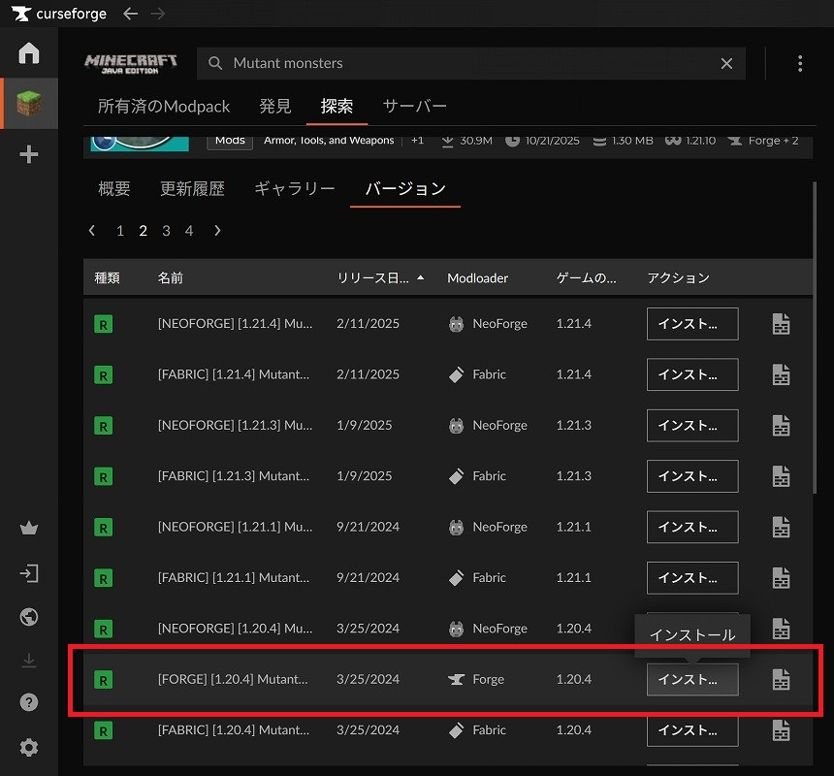Viewport: 834px width, 776px height.
Task: Open the crown premium icon
Action: click(29, 529)
